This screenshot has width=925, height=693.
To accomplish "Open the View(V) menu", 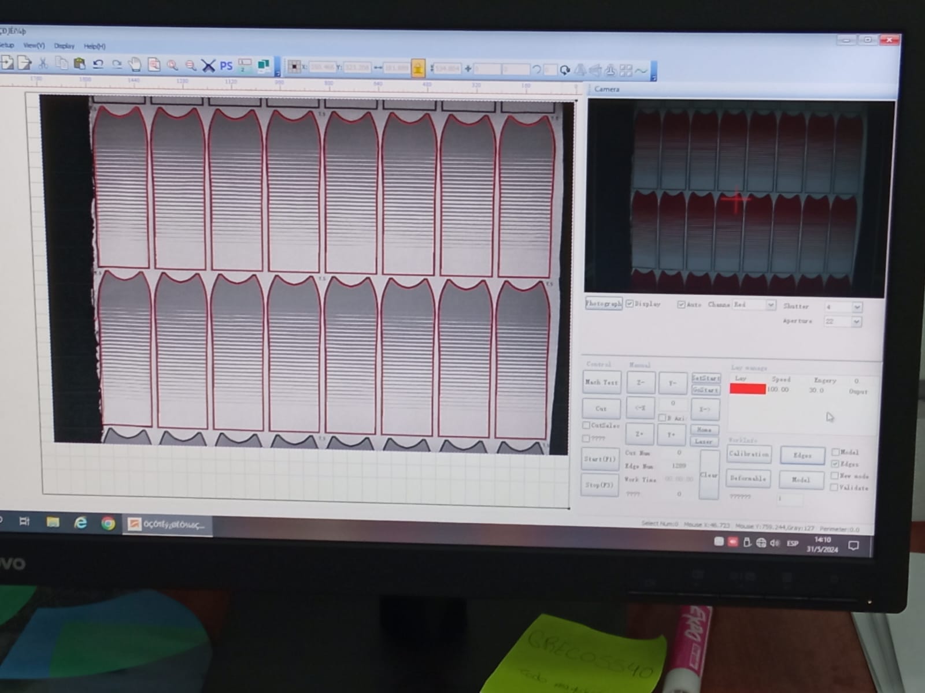I will tap(34, 45).
